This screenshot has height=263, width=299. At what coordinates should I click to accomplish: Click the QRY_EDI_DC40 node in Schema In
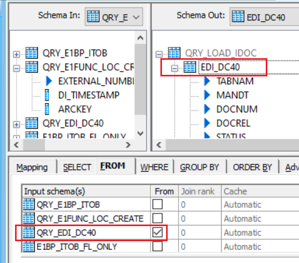pos(73,123)
